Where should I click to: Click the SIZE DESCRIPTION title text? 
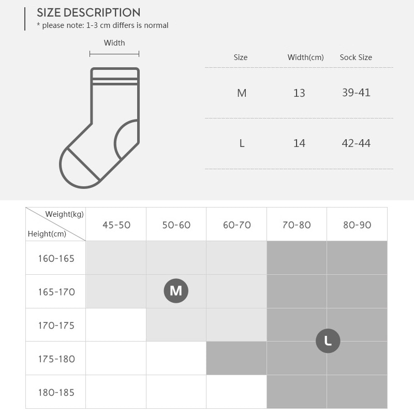pos(88,12)
